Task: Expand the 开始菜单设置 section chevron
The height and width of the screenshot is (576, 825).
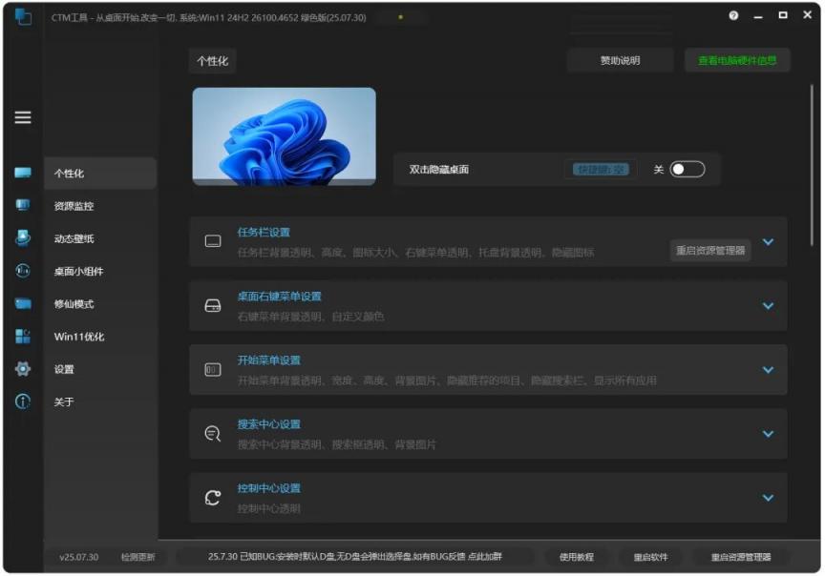Action: pos(768,370)
